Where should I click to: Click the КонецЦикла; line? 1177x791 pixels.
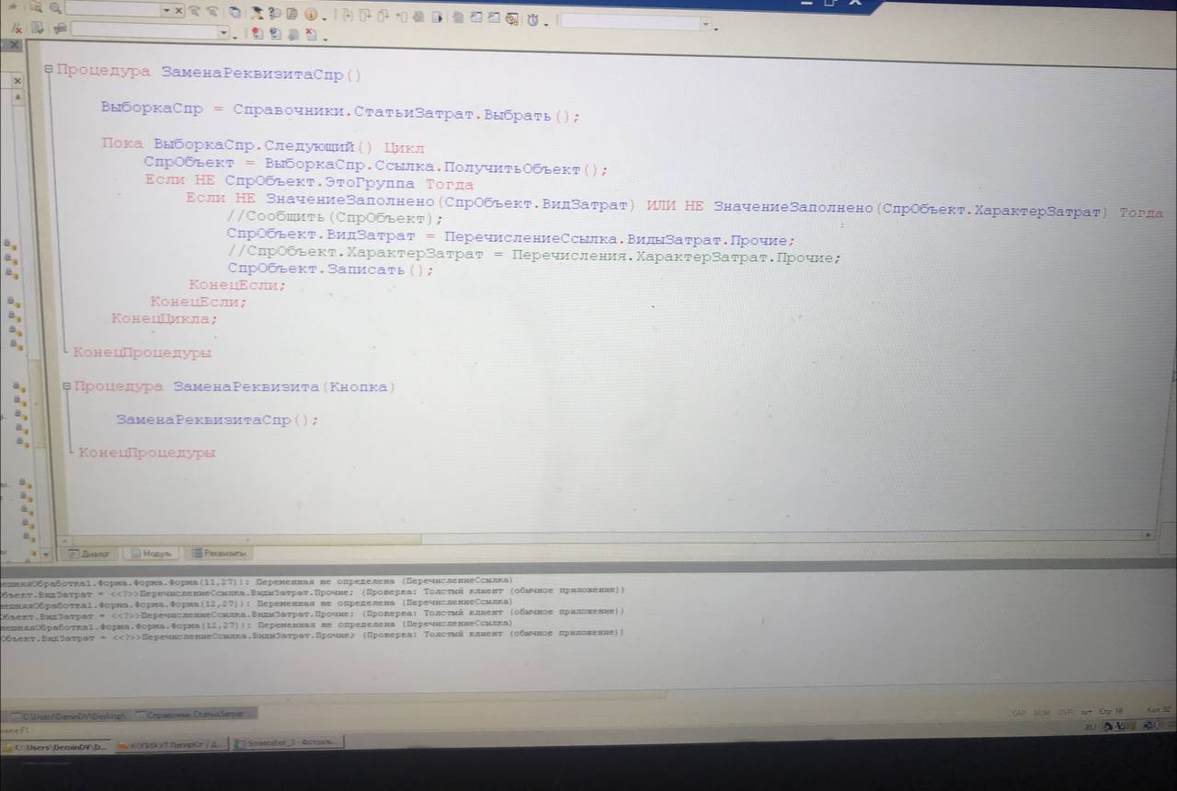pyautogui.click(x=165, y=319)
